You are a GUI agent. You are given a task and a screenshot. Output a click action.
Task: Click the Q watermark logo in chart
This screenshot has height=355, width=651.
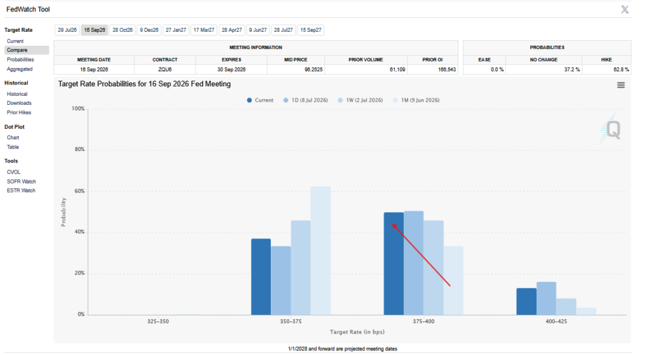(611, 129)
